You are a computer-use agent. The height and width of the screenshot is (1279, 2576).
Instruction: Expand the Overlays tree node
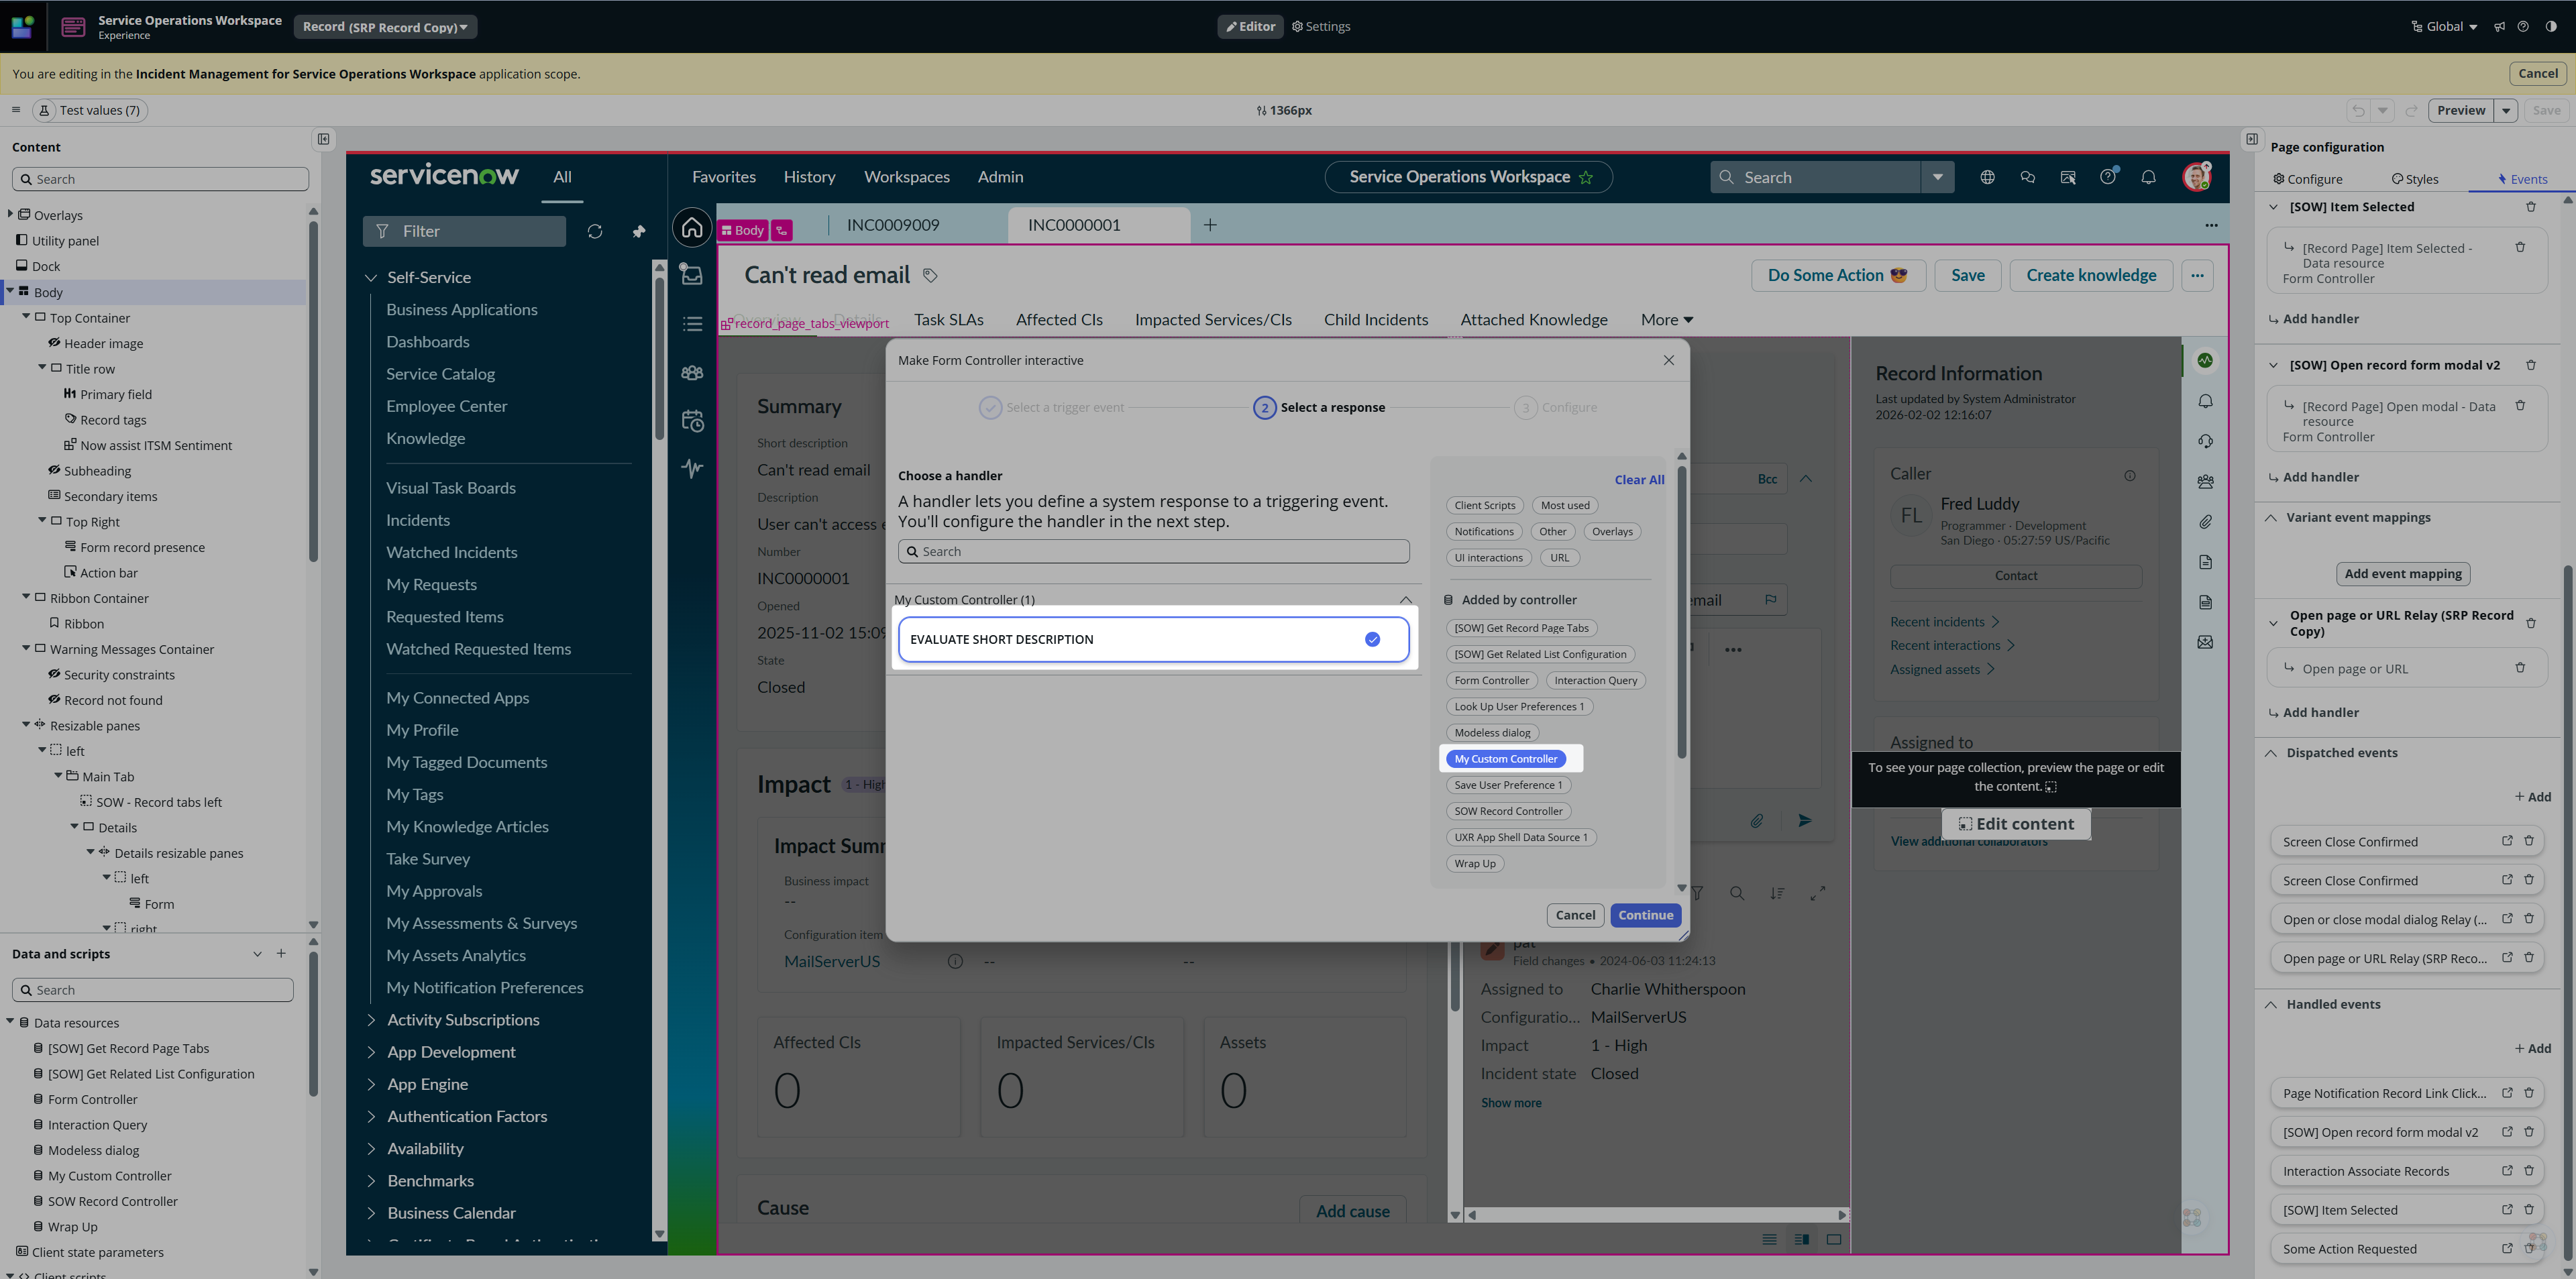point(11,215)
